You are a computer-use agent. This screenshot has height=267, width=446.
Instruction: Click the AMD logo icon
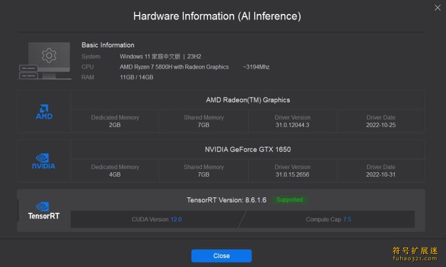(44, 111)
